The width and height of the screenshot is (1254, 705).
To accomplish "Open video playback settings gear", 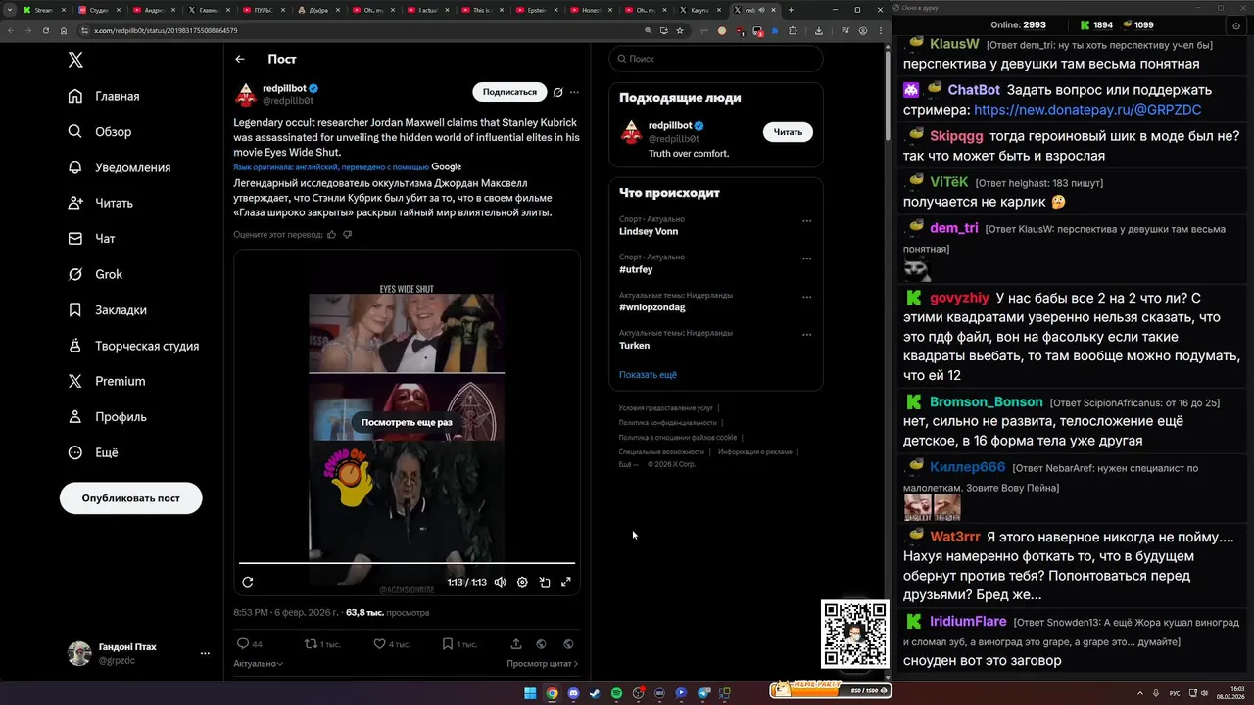I will click(522, 582).
